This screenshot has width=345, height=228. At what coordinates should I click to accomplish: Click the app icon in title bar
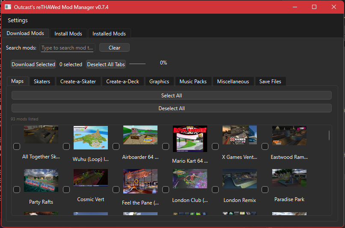[x=8, y=7]
